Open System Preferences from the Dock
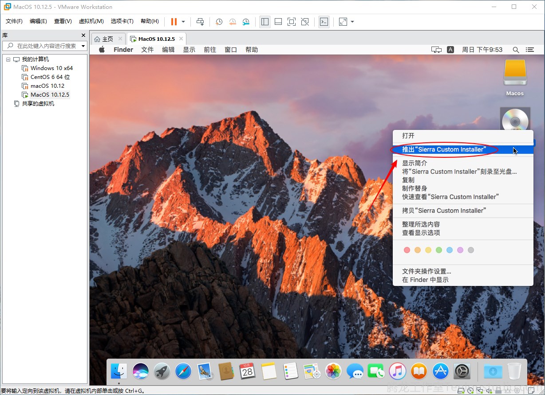Viewport: 545px width, 395px height. click(462, 371)
